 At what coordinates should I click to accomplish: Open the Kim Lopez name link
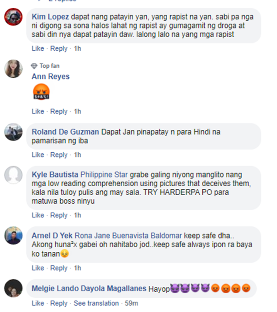[50, 17]
